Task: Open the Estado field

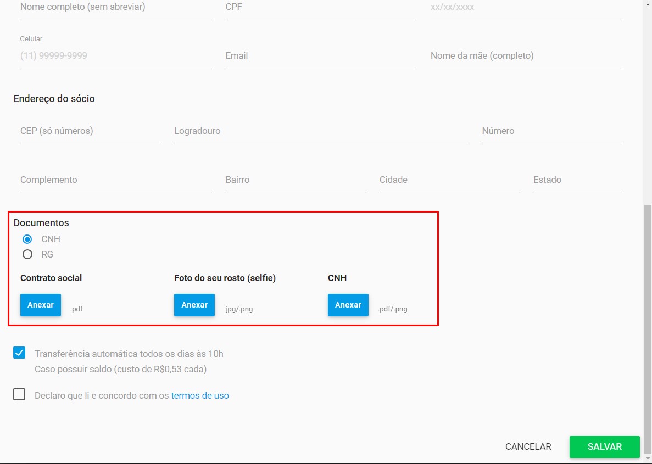Action: pyautogui.click(x=577, y=180)
